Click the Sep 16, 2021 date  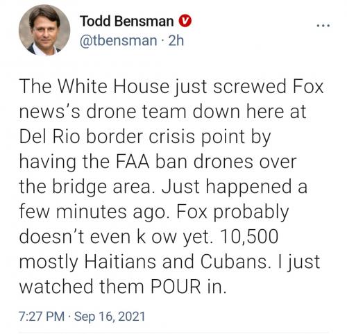(110, 316)
